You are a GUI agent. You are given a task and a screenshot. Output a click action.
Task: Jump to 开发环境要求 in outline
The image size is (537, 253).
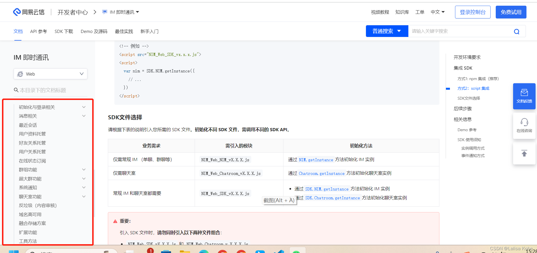coord(467,57)
